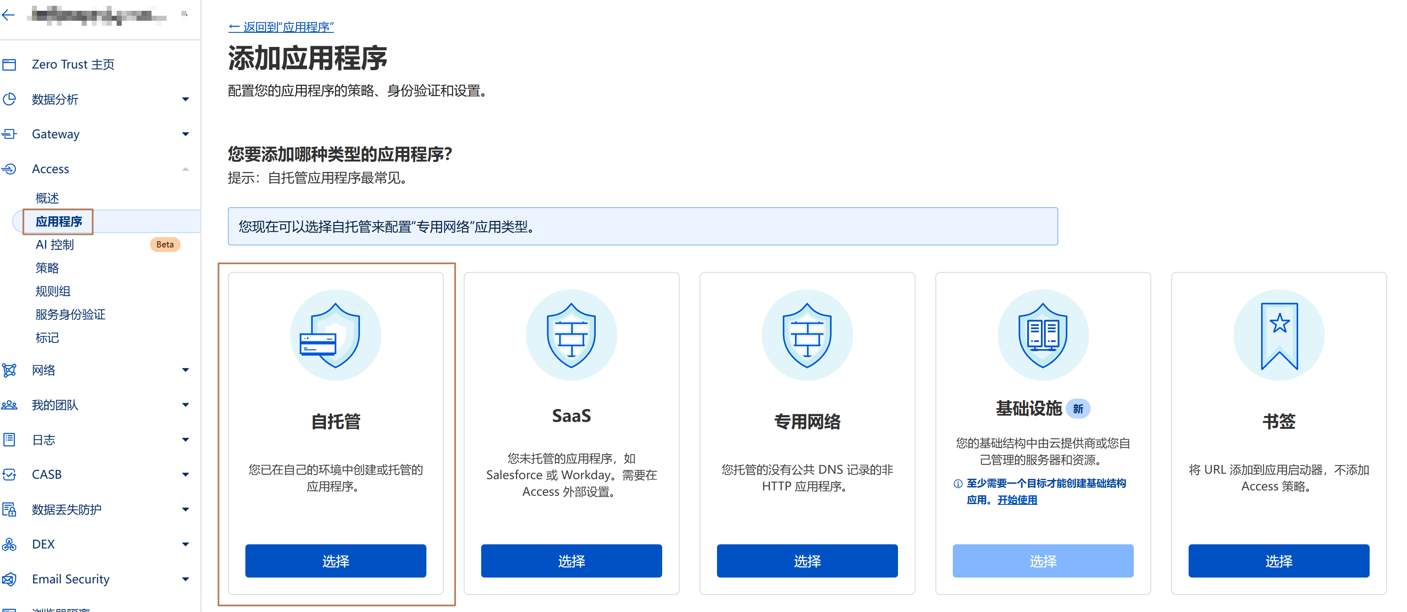The image size is (1407, 612).
Task: Click the SaaS shield illustration
Action: (571, 335)
